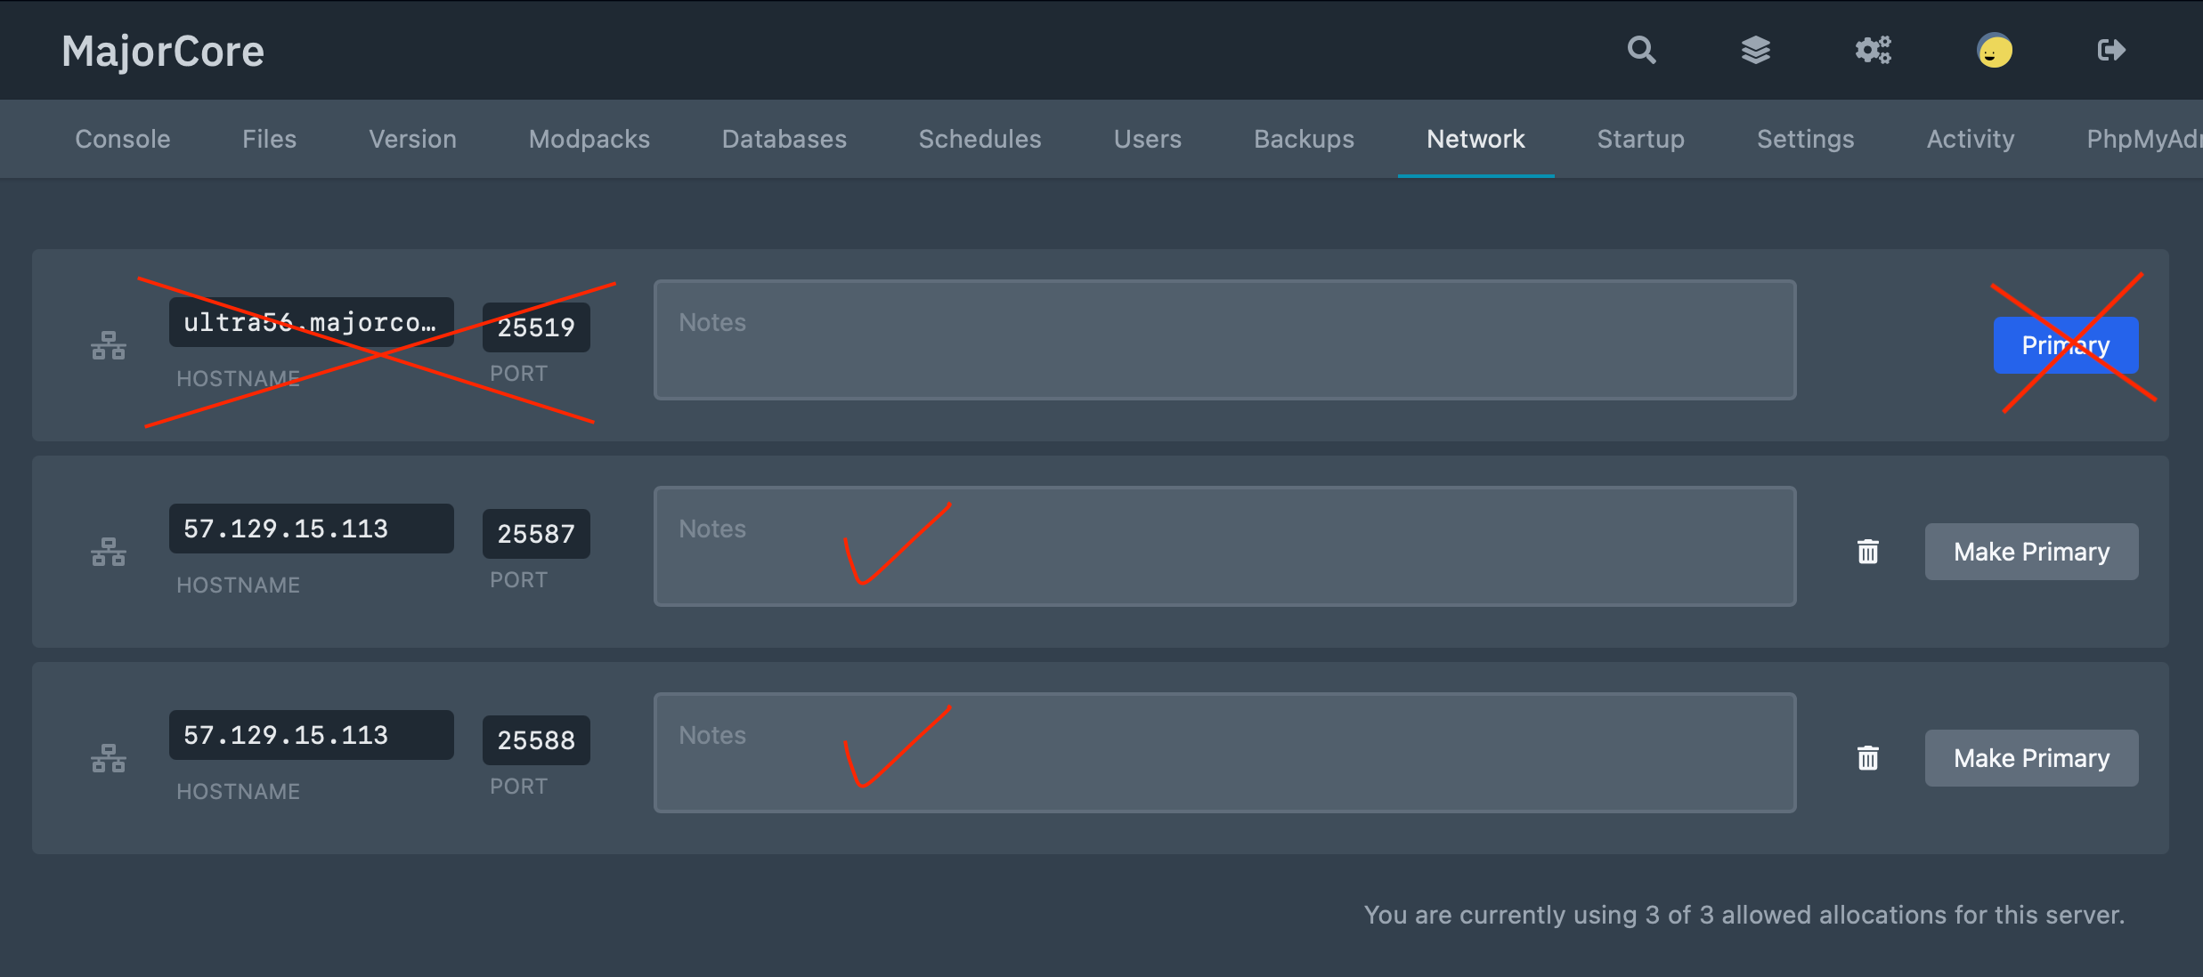This screenshot has width=2203, height=977.
Task: Click the server layers stack icon
Action: tap(1755, 50)
